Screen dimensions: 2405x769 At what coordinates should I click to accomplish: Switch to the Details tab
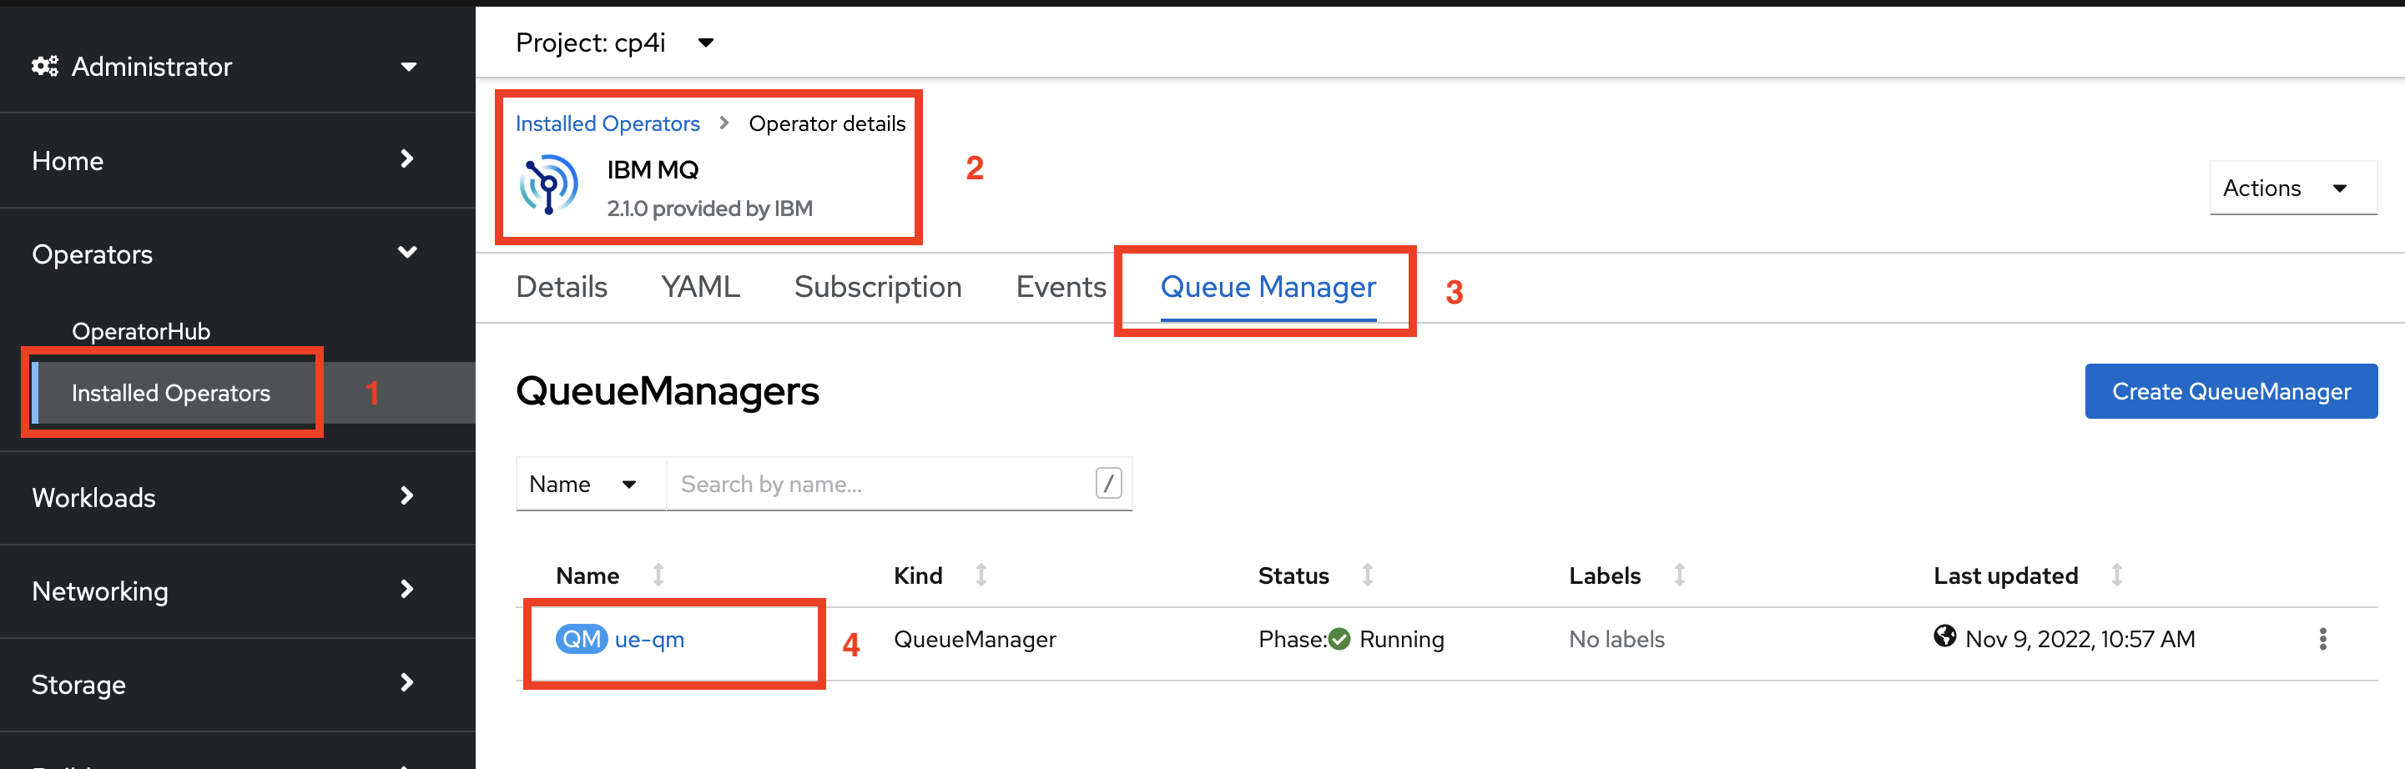click(561, 287)
